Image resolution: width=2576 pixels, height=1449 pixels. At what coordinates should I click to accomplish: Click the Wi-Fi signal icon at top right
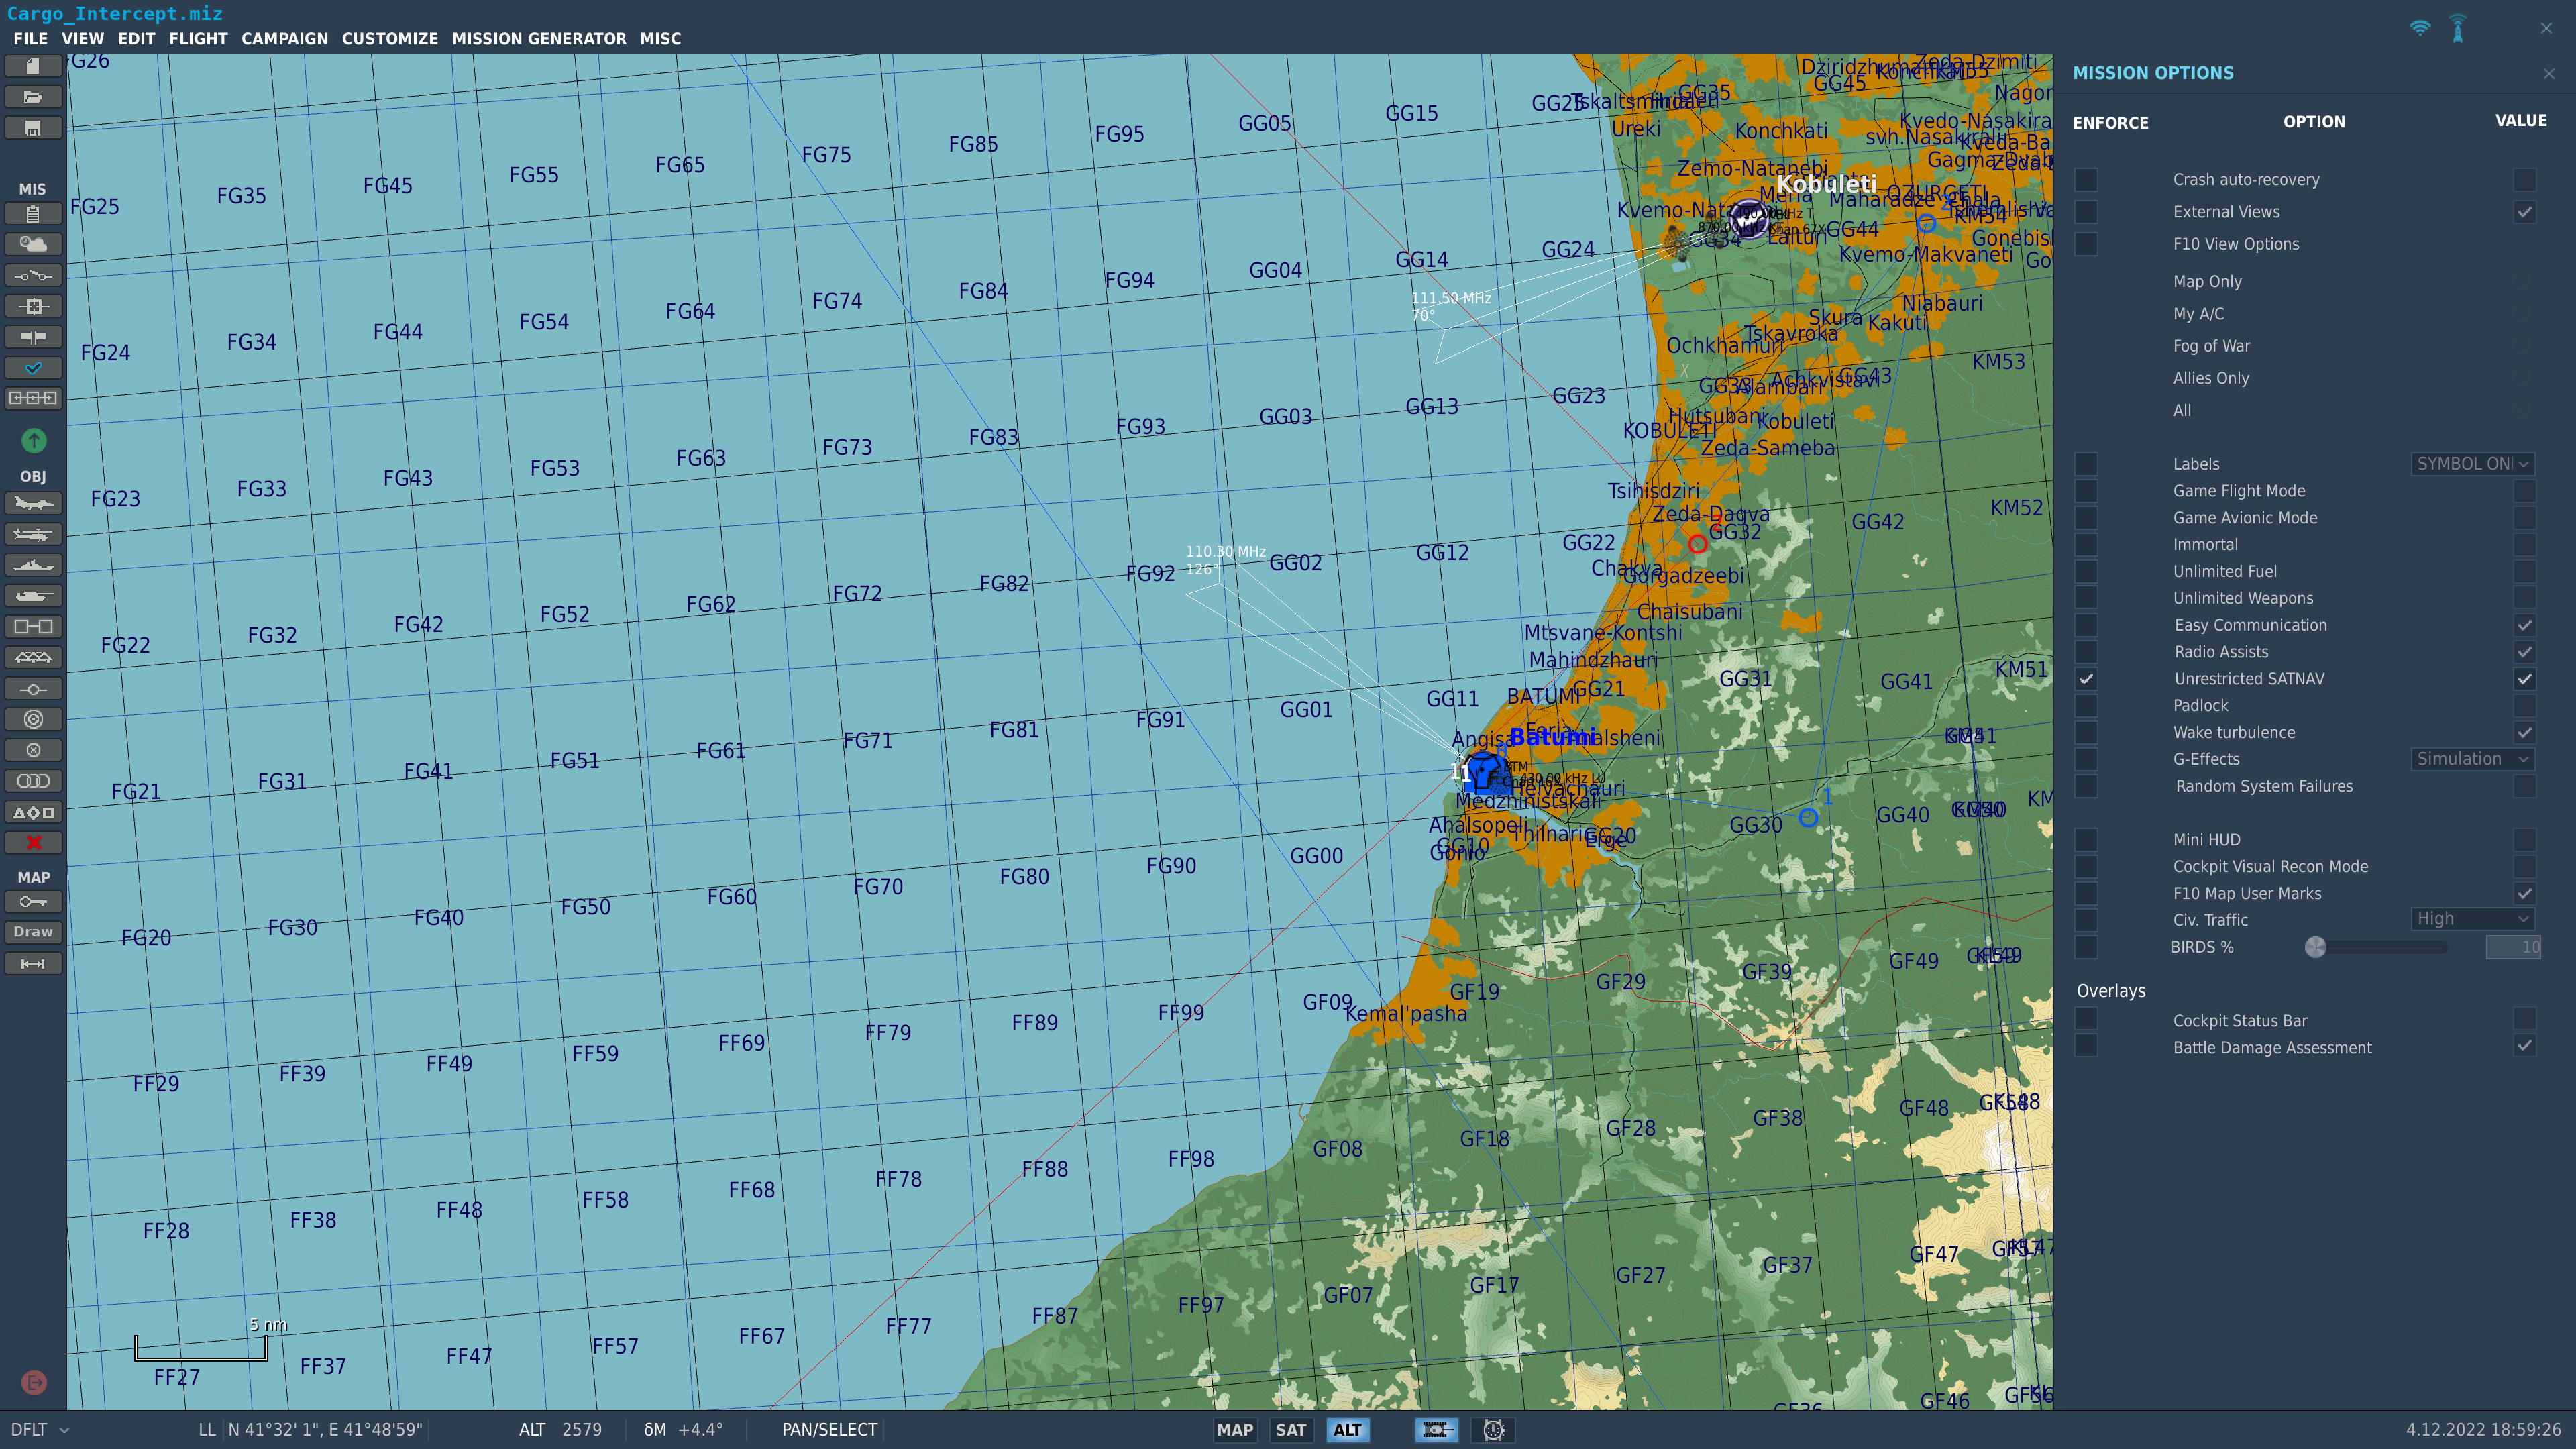(x=2420, y=28)
